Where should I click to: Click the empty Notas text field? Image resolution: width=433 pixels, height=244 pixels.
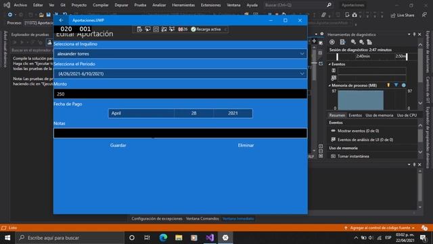(x=181, y=133)
